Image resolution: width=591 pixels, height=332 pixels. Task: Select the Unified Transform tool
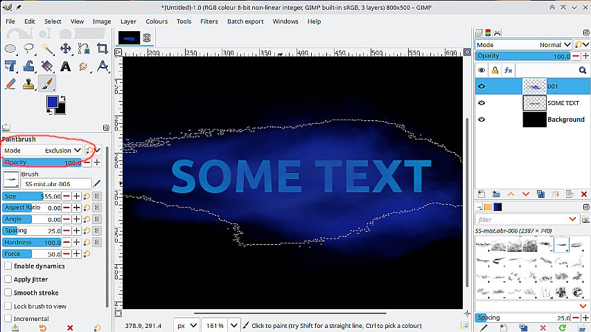click(x=10, y=66)
